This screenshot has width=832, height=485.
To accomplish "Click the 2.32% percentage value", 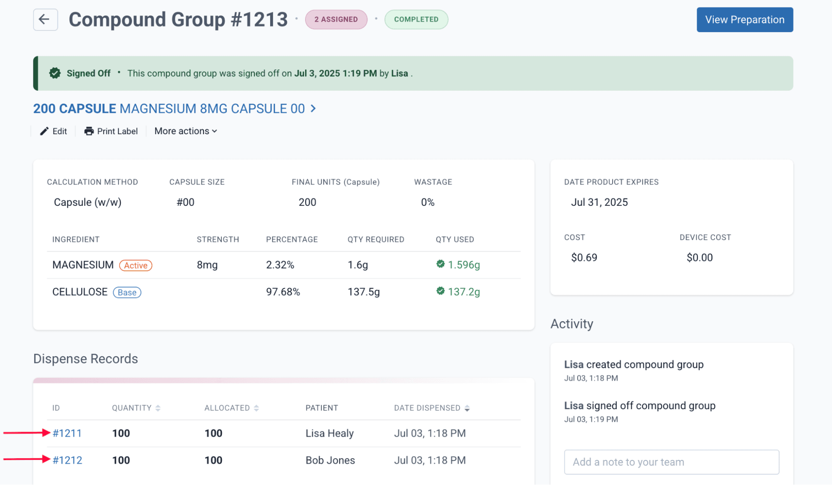I will [280, 265].
